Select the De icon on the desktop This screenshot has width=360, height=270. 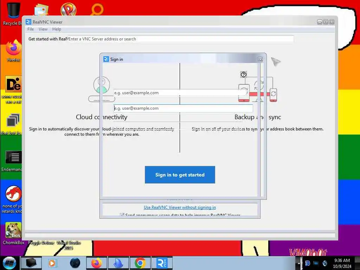[13, 84]
